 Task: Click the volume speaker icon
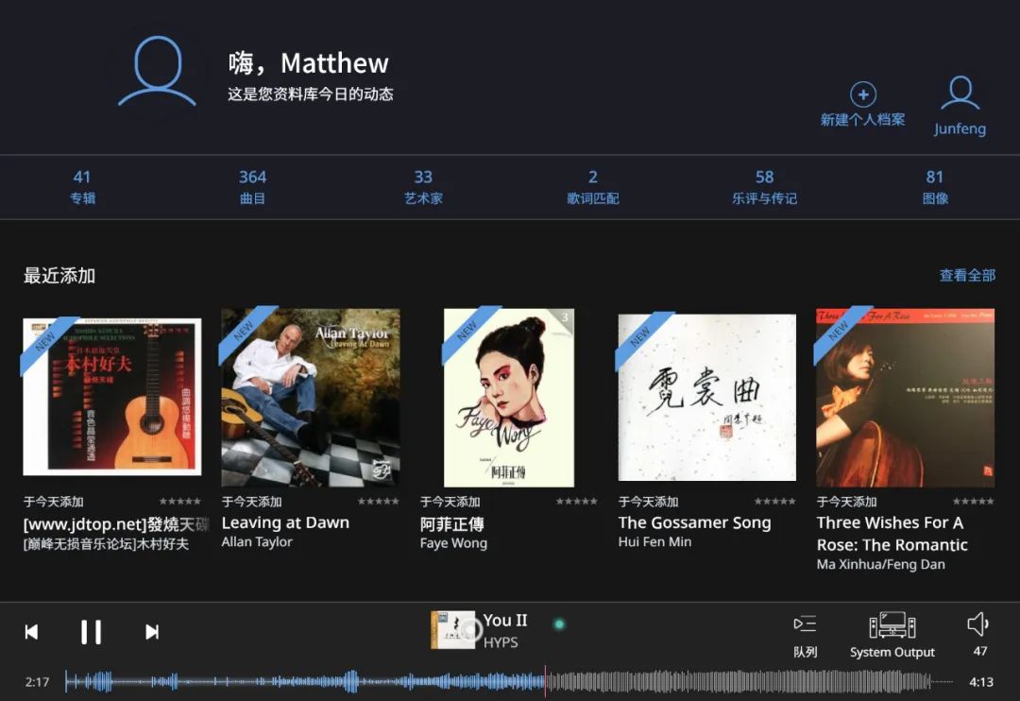pyautogui.click(x=978, y=624)
